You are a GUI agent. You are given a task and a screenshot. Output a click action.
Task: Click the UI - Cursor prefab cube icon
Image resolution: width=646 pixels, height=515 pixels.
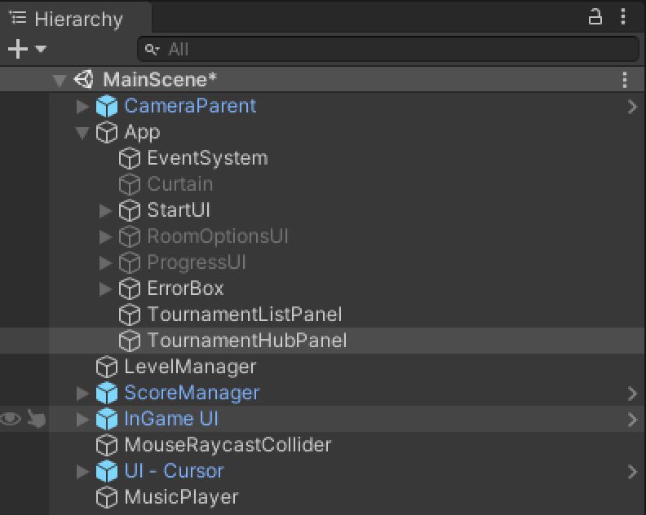pos(107,471)
